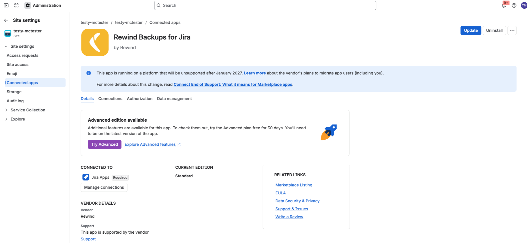The width and height of the screenshot is (527, 243).
Task: Click the info icon in the banner
Action: click(89, 73)
